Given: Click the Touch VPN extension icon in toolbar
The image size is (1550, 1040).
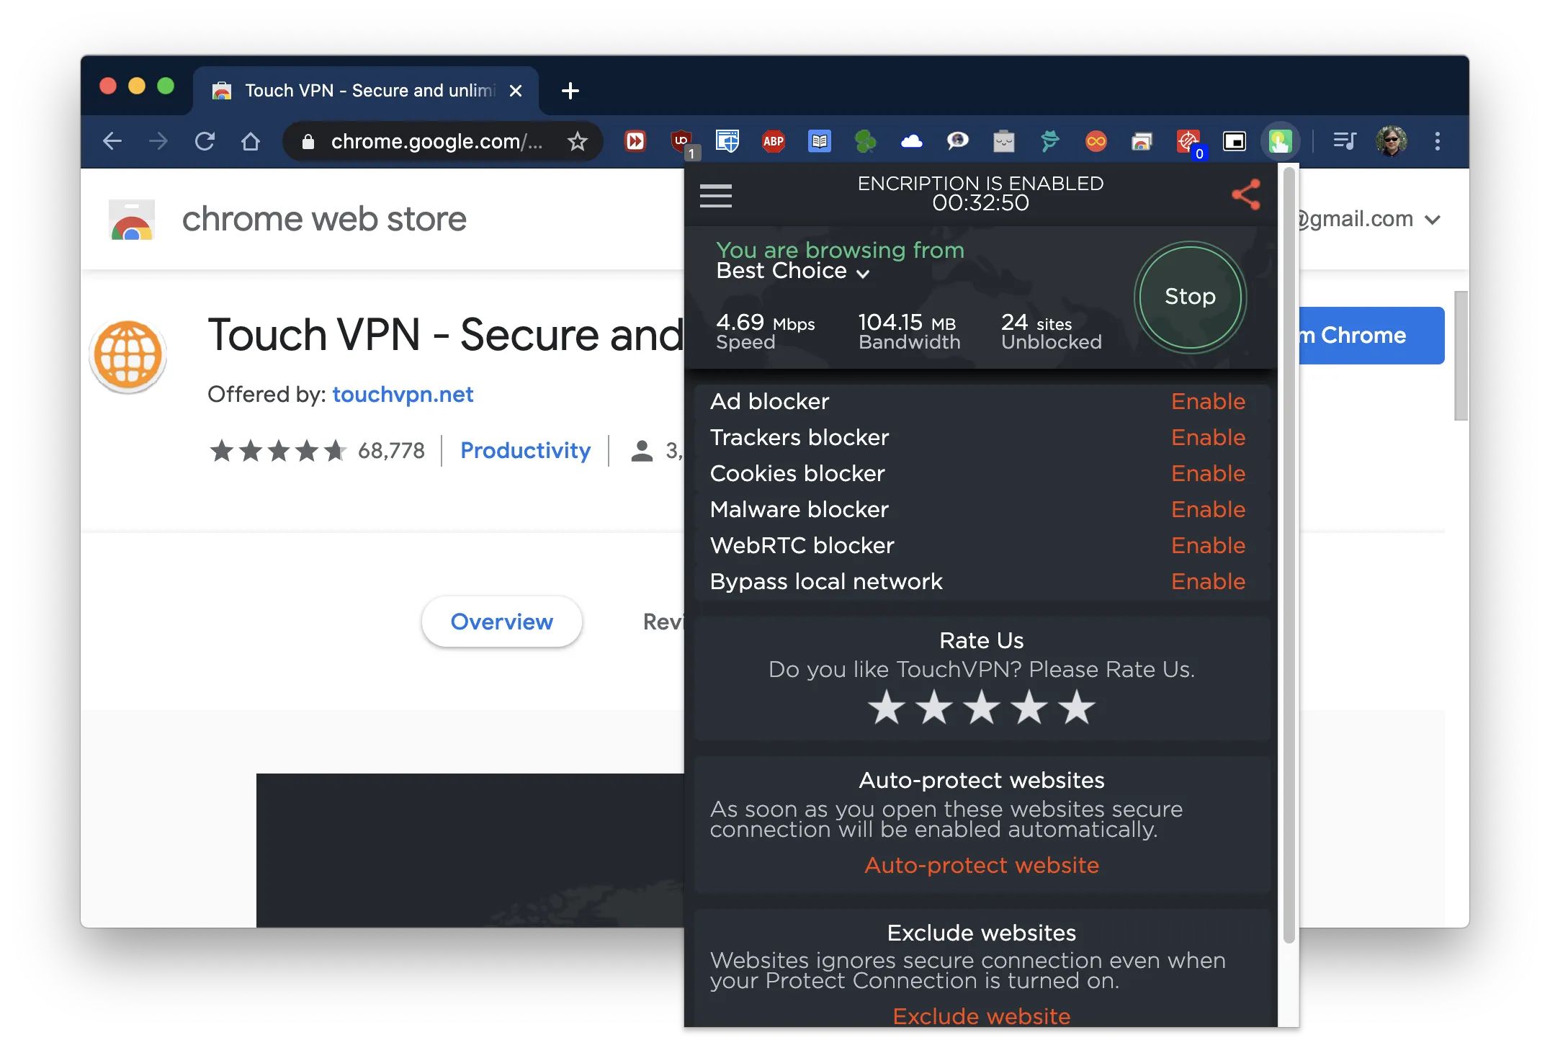Looking at the screenshot, I should pos(1279,141).
